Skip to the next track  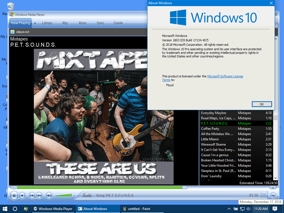pos(39,196)
